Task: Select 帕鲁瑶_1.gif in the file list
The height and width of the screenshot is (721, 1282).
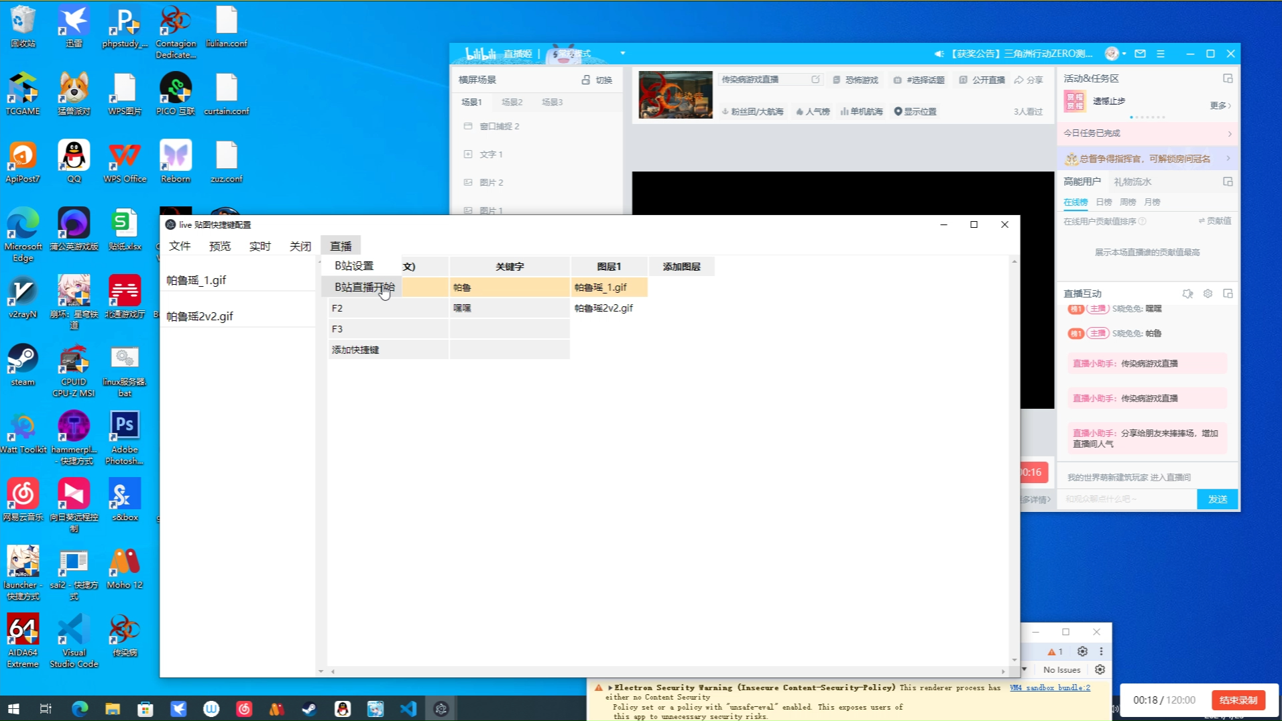Action: point(237,280)
